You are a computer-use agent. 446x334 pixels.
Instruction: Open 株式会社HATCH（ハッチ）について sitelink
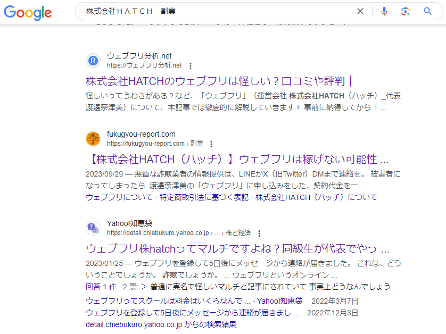coord(316,197)
